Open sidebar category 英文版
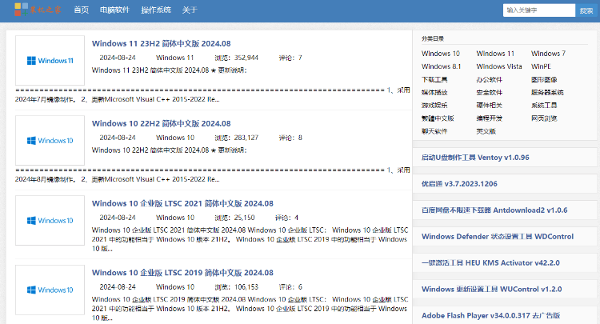Screen dimensions: 600x324 [x=486, y=131]
